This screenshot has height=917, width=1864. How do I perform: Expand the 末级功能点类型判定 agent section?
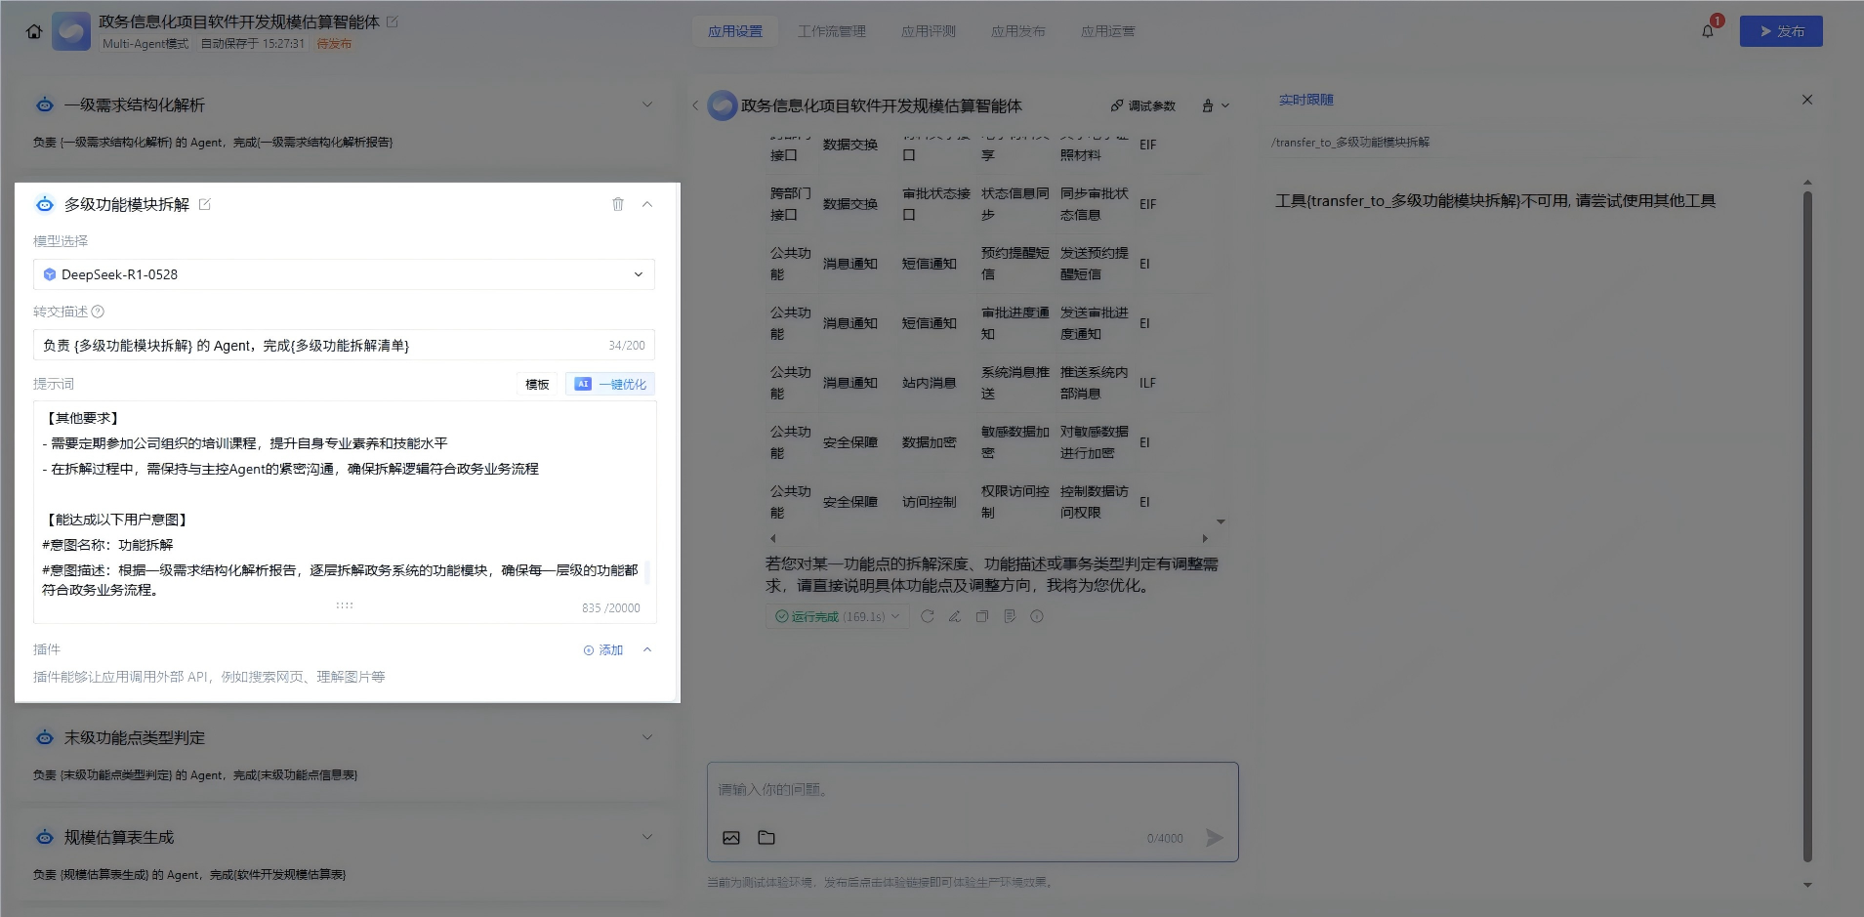tap(646, 737)
